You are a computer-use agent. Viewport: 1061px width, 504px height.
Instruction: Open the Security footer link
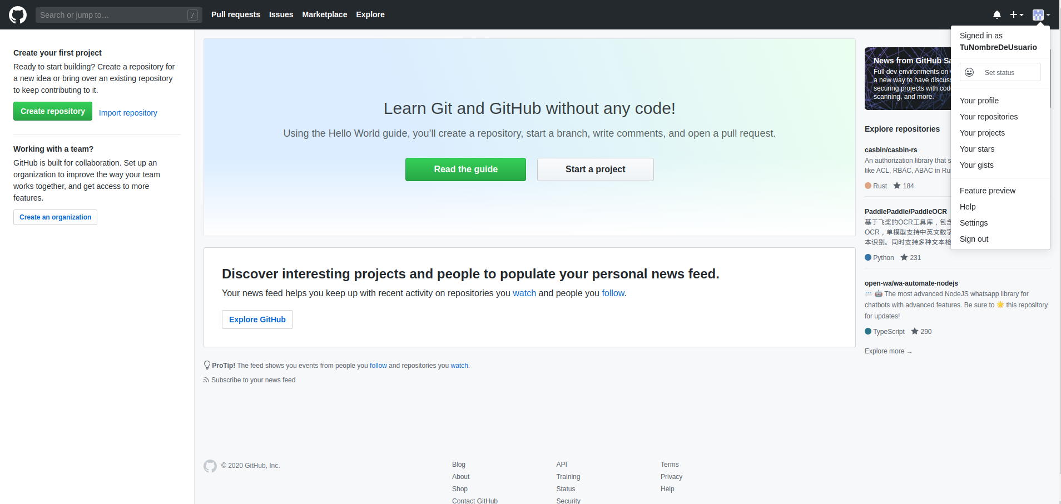click(568, 501)
